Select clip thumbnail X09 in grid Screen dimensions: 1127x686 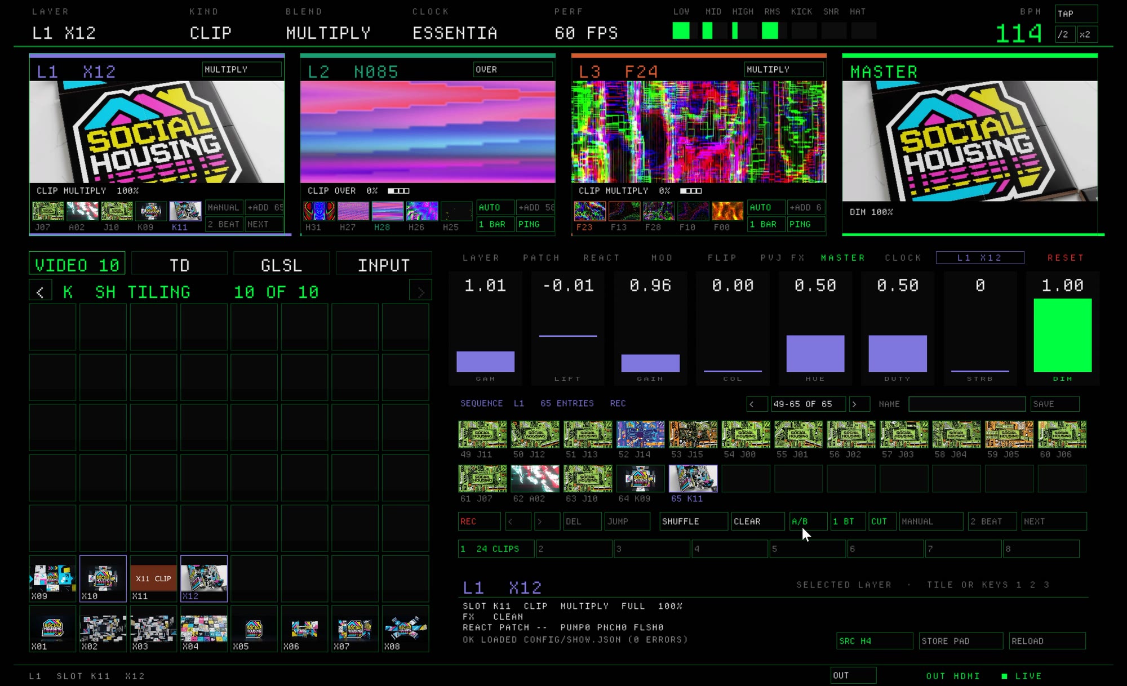[x=52, y=578]
